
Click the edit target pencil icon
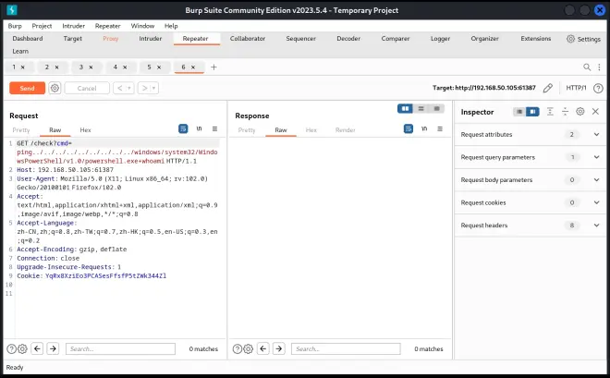(x=548, y=88)
